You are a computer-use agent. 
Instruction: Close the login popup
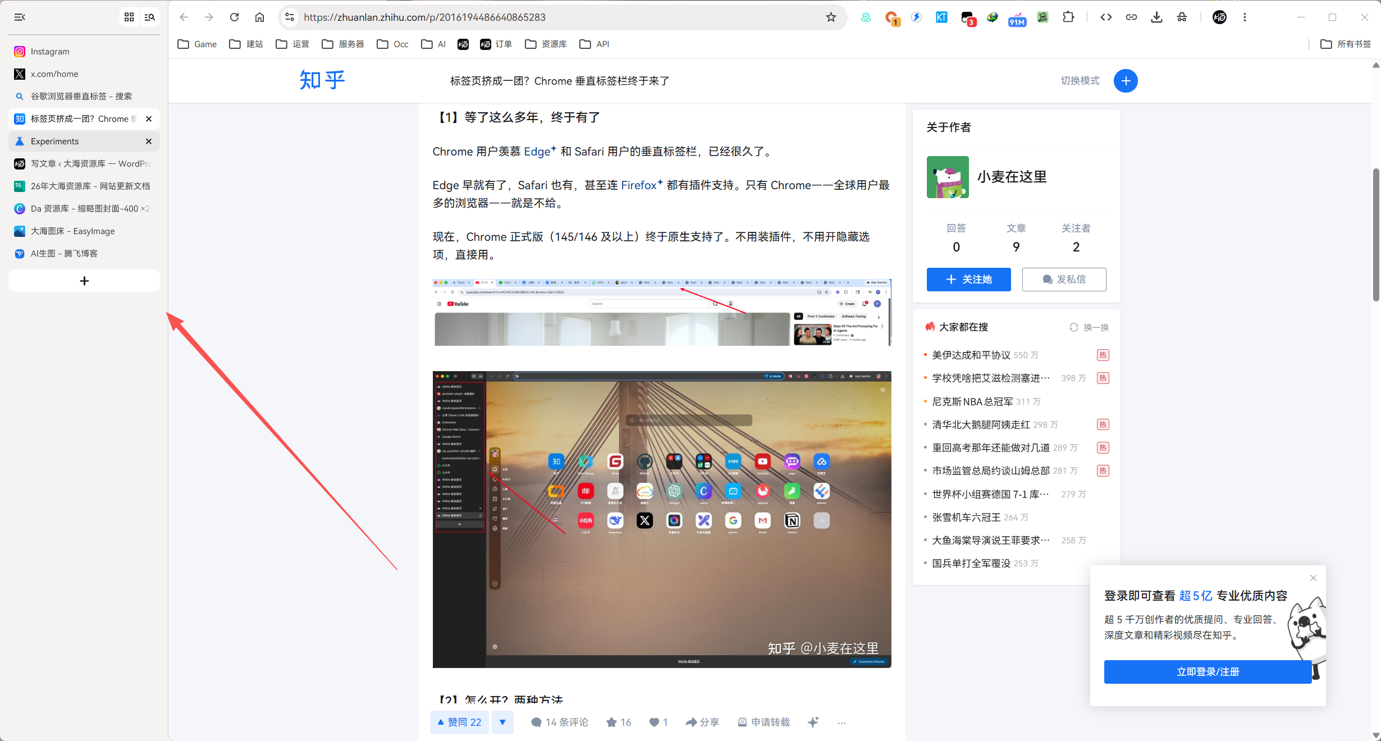tap(1313, 578)
